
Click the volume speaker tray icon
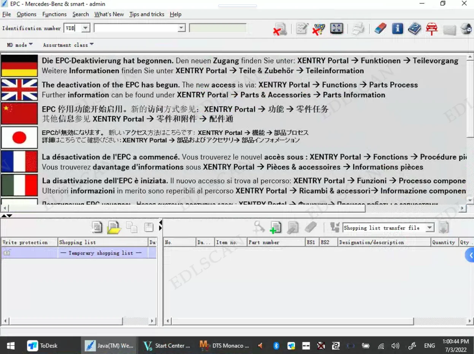(395, 346)
